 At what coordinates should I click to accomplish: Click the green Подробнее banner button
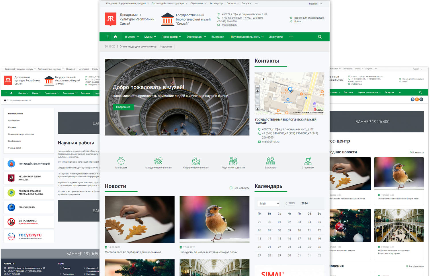click(123, 107)
